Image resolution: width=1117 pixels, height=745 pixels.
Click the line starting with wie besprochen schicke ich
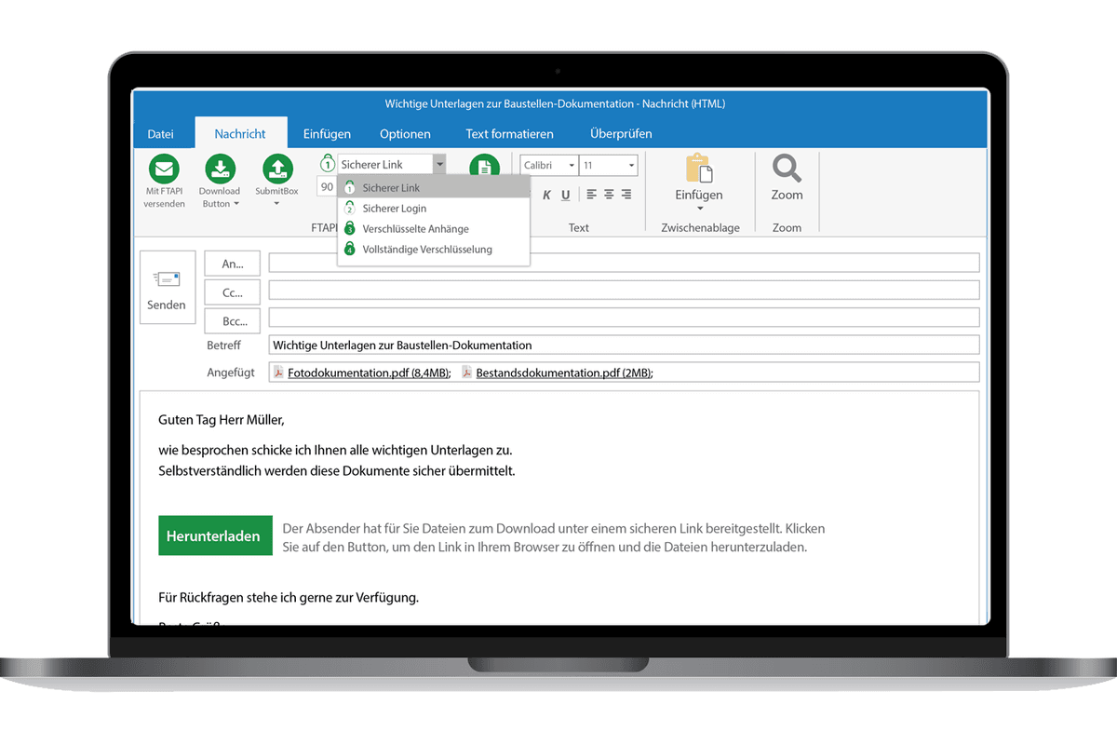pos(335,450)
